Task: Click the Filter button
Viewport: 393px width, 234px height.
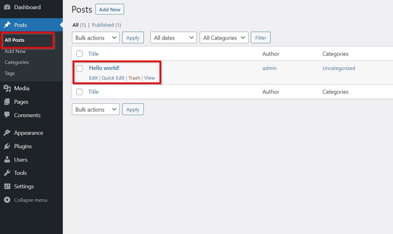Action: pyautogui.click(x=261, y=38)
